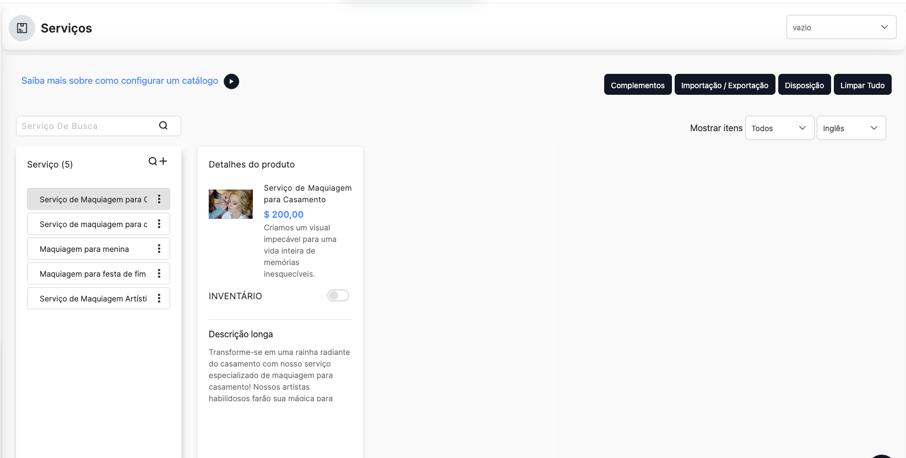This screenshot has width=906, height=458.
Task: Select 'Serviço de Maquiagem Artísti' service
Action: click(x=99, y=298)
